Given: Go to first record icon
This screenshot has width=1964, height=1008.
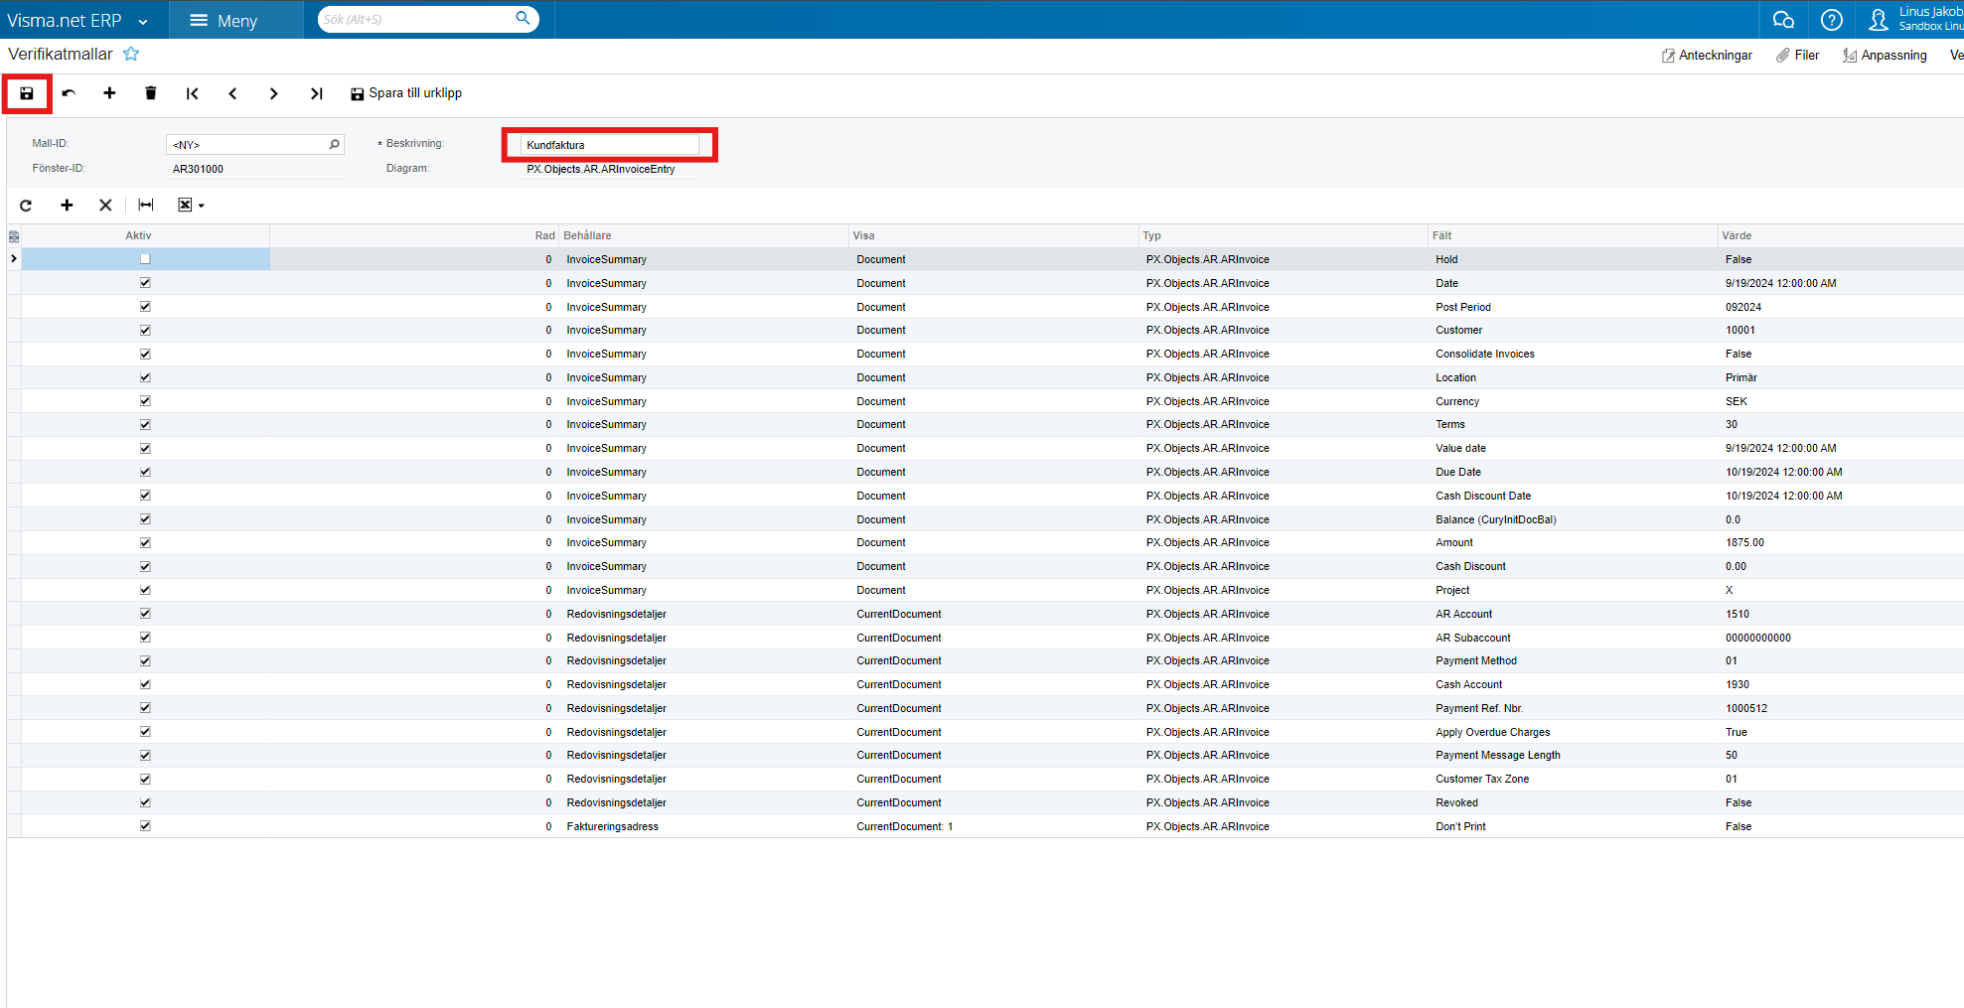Looking at the screenshot, I should pos(192,93).
